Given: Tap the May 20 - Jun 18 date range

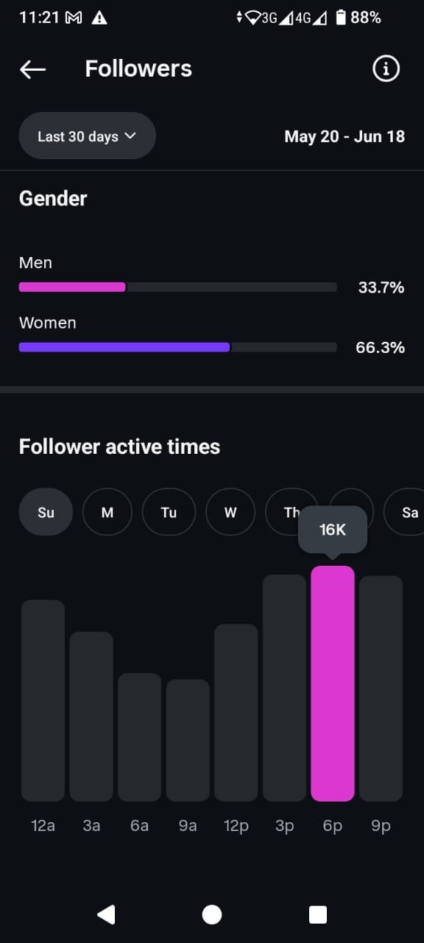Looking at the screenshot, I should coord(344,136).
